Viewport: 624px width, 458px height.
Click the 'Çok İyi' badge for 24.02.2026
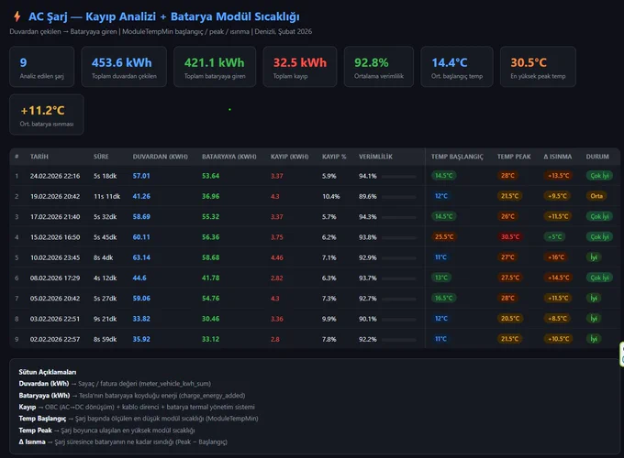(599, 176)
